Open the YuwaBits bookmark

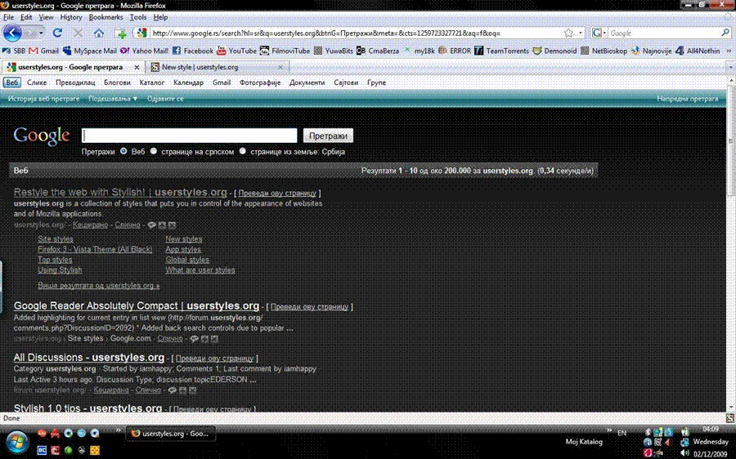tap(334, 51)
